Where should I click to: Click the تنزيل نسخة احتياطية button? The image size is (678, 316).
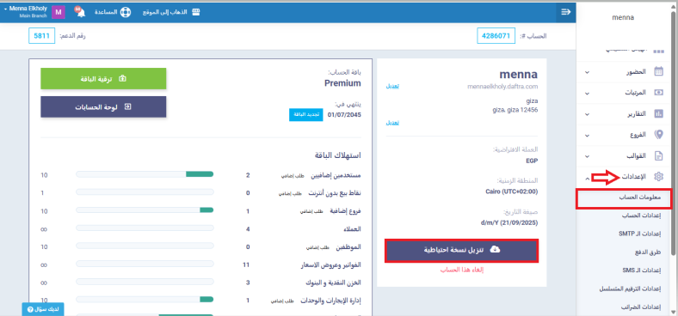tap(461, 251)
